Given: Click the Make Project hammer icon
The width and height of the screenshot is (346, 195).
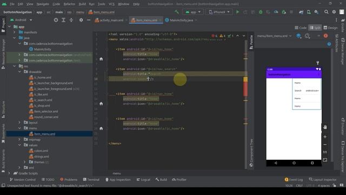Looking at the screenshot, I should [x=177, y=12].
